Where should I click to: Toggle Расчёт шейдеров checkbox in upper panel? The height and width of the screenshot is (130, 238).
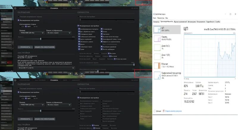(x=101, y=49)
